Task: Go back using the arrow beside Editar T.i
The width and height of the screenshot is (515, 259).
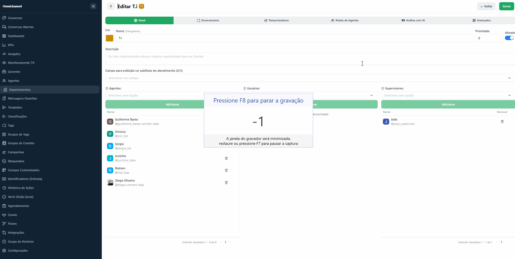Action: [111, 6]
